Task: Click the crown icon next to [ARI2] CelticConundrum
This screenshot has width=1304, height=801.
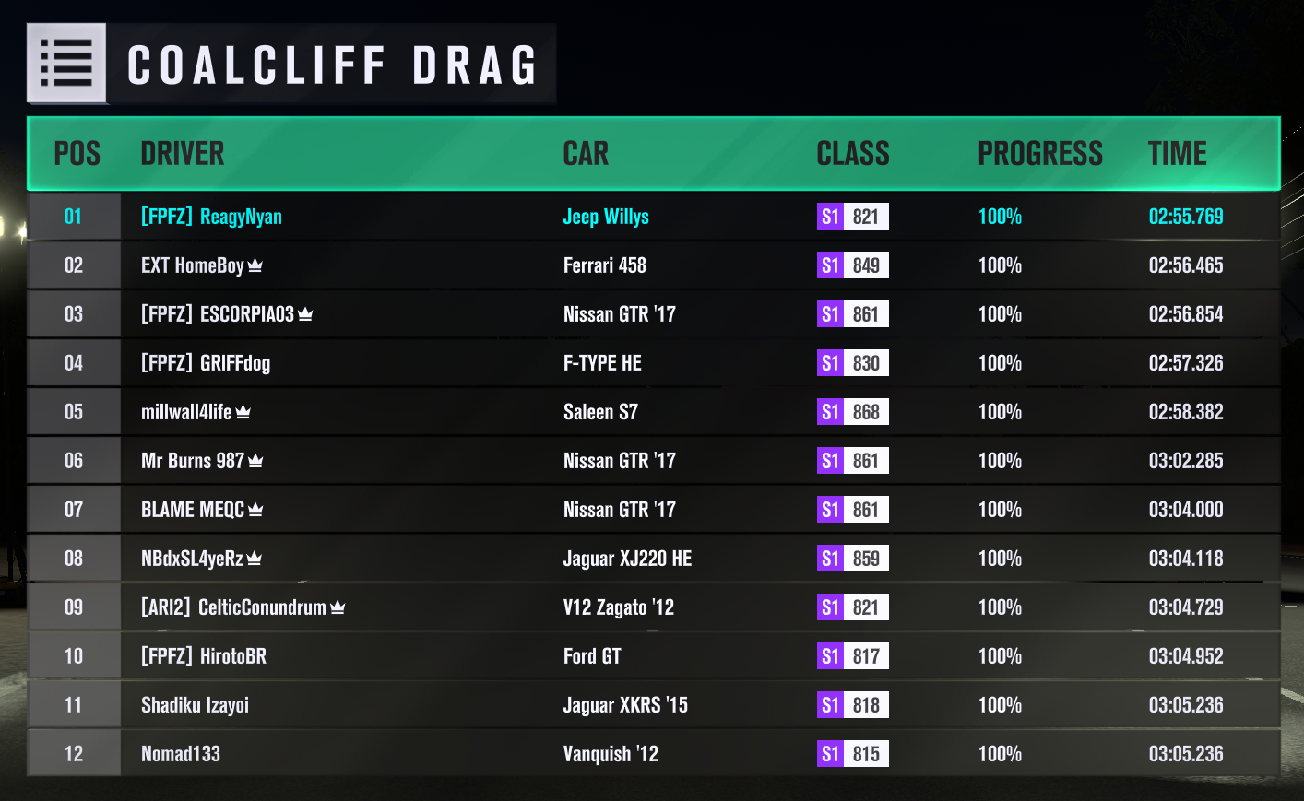Action: point(338,607)
